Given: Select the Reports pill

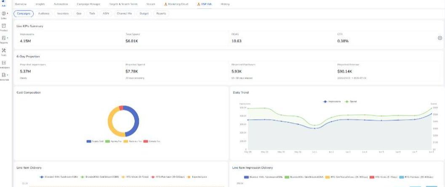Looking at the screenshot, I should (161, 13).
